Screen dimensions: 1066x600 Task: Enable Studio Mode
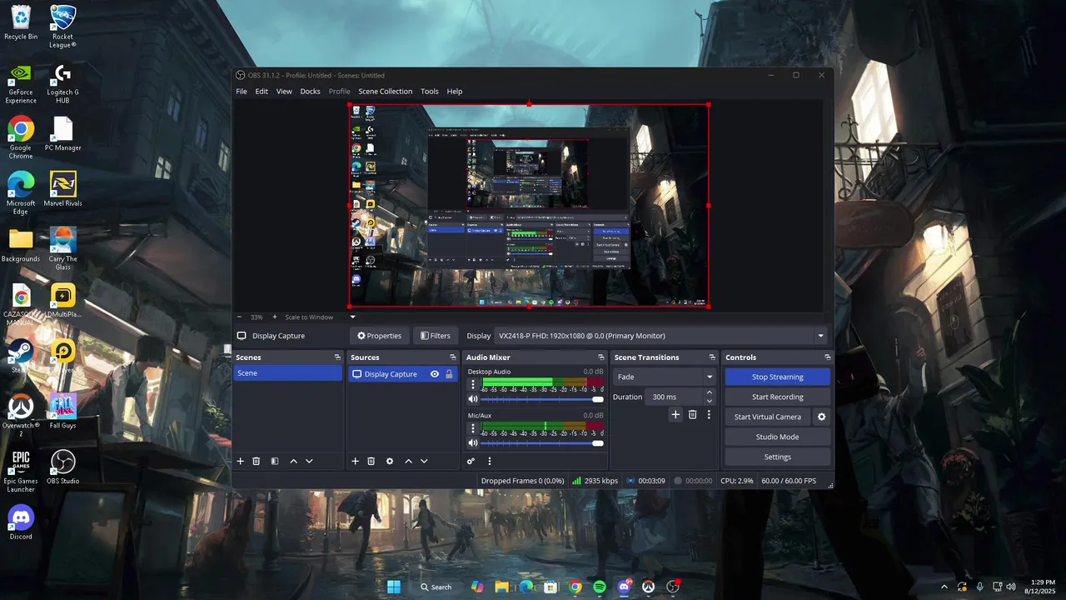click(777, 437)
